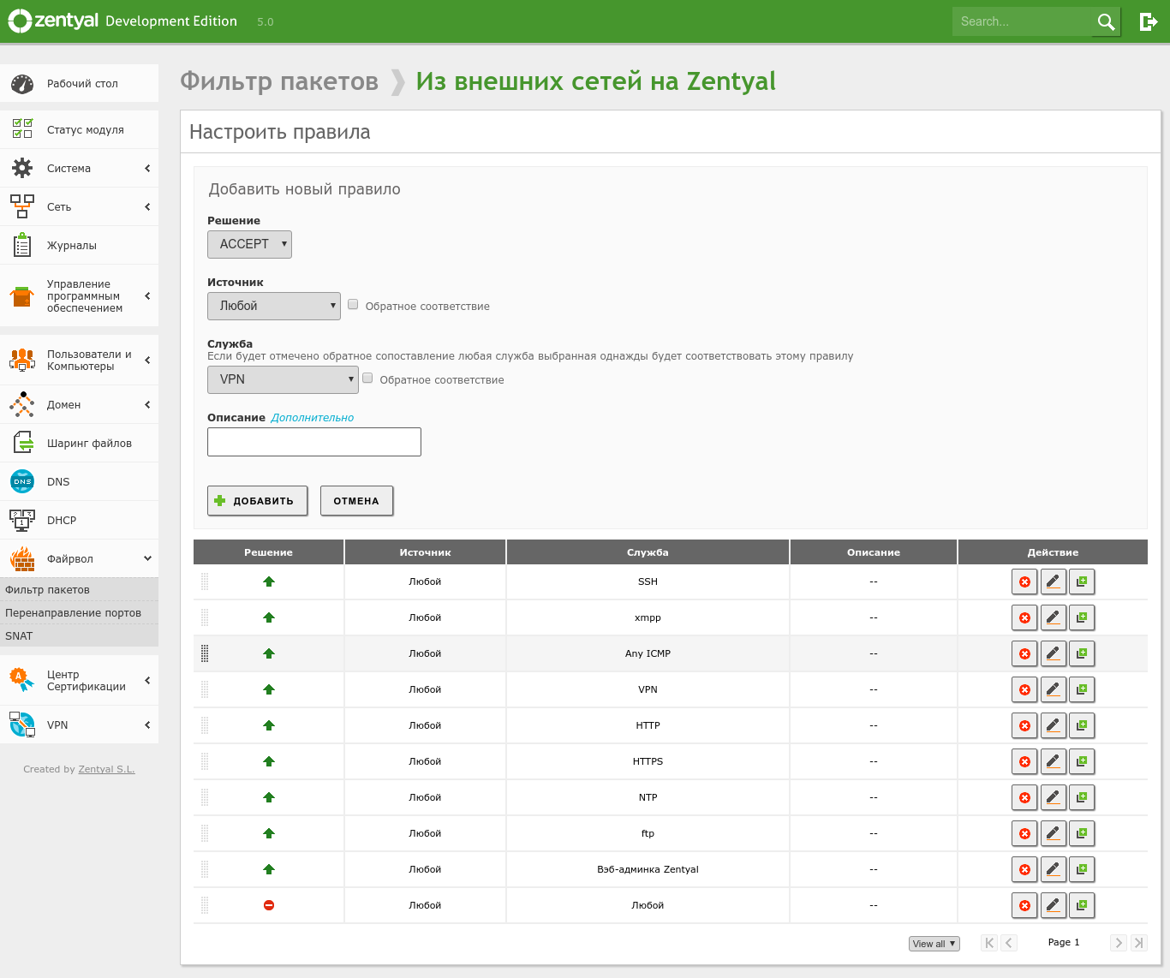Click the Решение column header

point(268,552)
